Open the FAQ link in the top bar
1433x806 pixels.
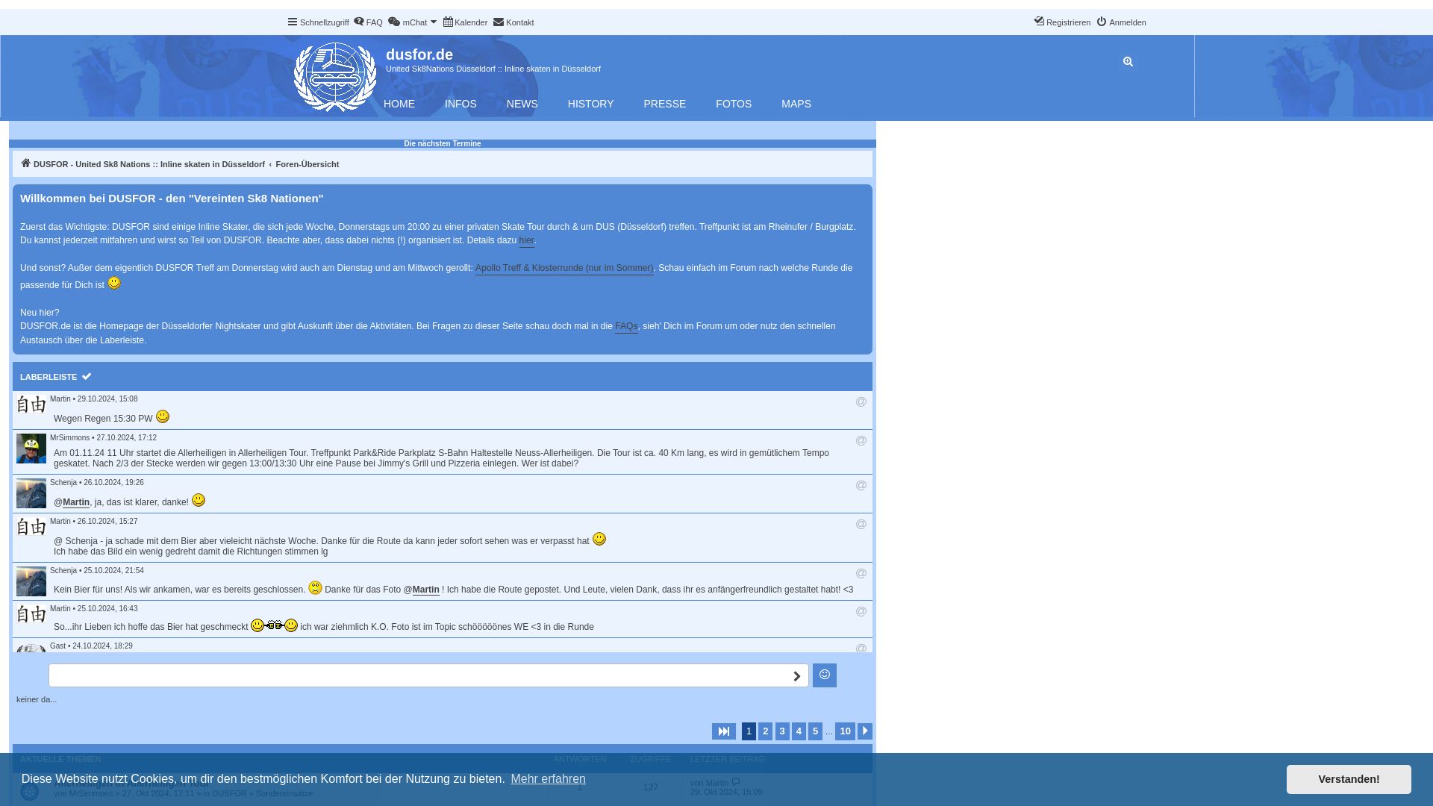click(x=368, y=22)
